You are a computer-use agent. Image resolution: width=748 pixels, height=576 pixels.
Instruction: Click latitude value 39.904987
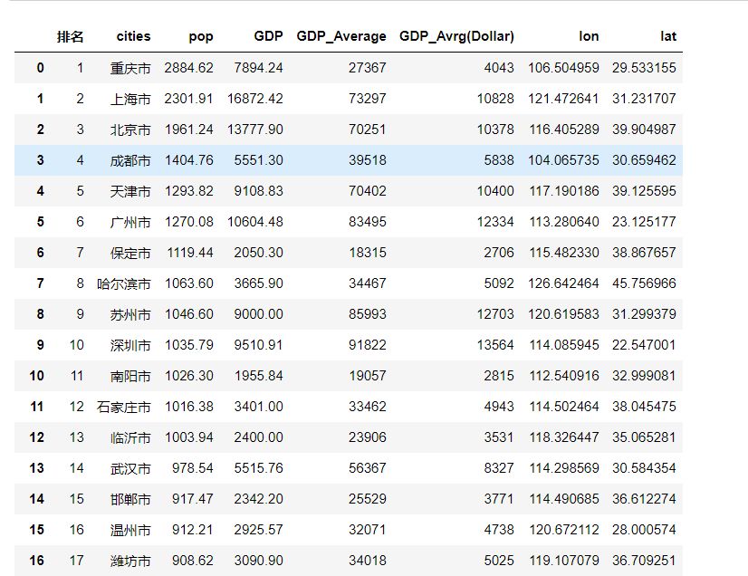pyautogui.click(x=644, y=130)
